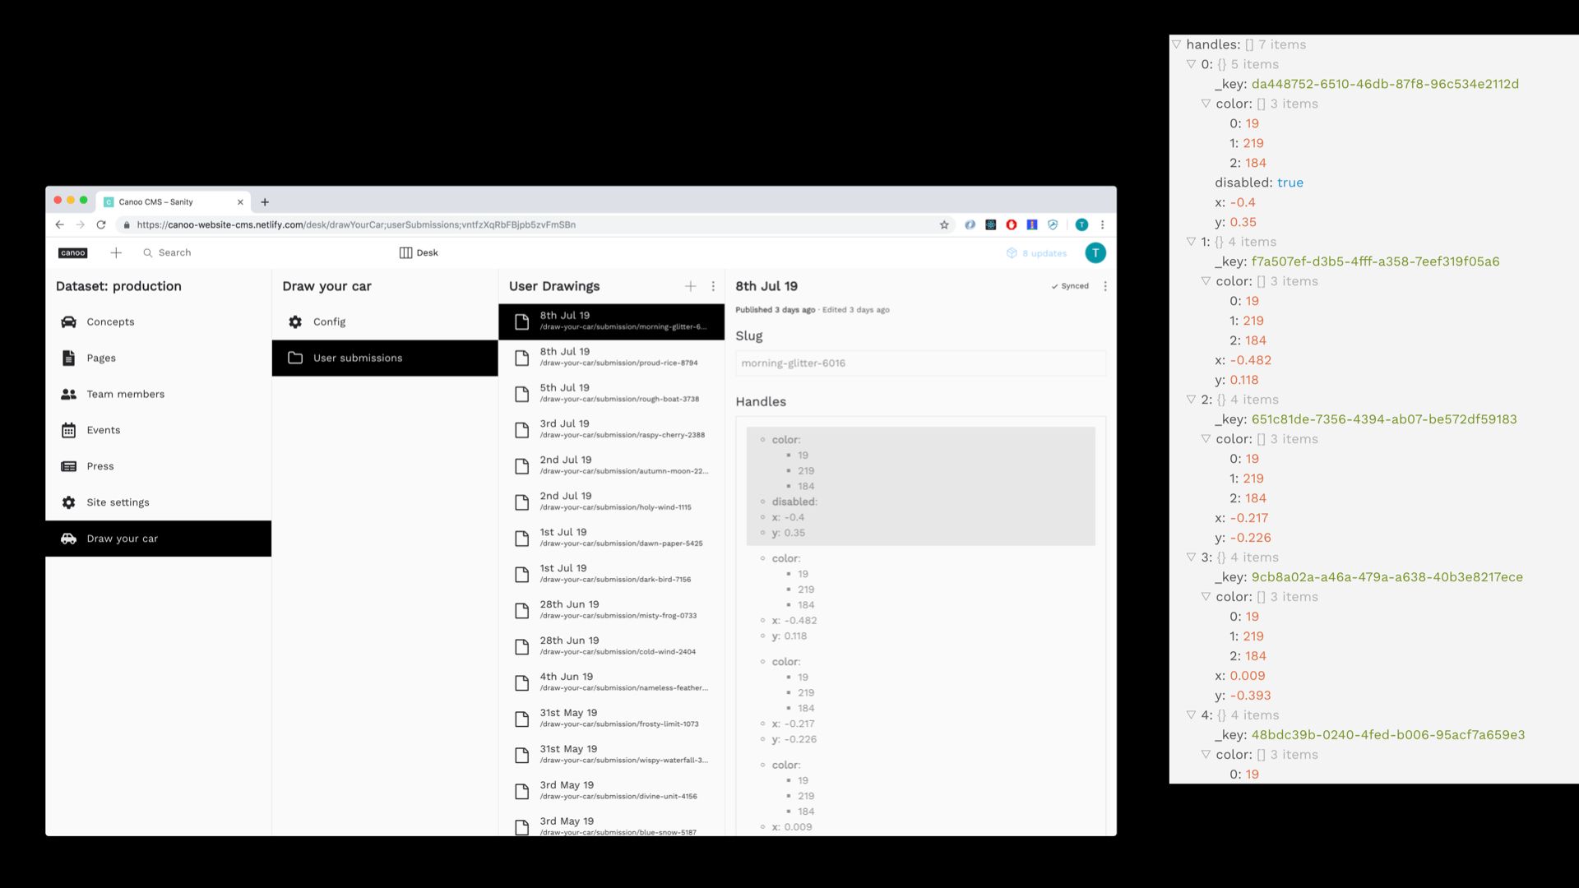Click the Concepts car icon in sidebar
Image resolution: width=1579 pixels, height=888 pixels.
(x=69, y=321)
